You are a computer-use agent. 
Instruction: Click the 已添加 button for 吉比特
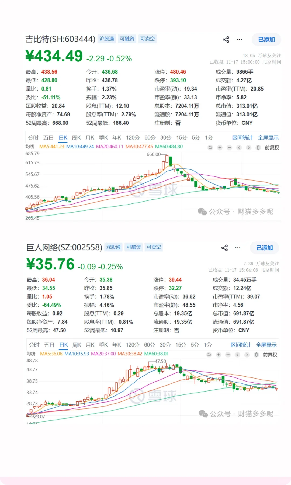[266, 40]
